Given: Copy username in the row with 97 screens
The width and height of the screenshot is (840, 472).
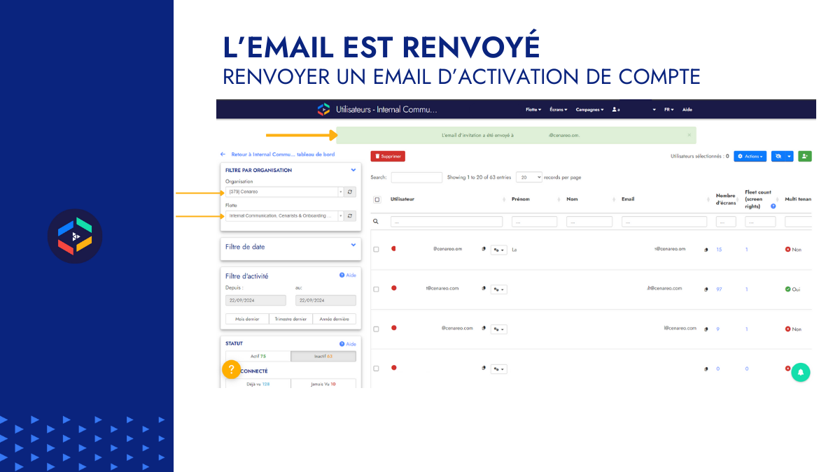Looking at the screenshot, I should coord(484,289).
